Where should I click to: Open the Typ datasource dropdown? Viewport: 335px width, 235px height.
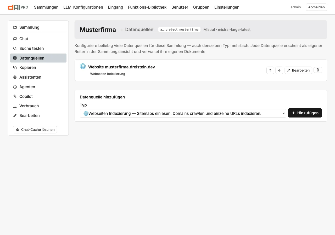tap(183, 113)
